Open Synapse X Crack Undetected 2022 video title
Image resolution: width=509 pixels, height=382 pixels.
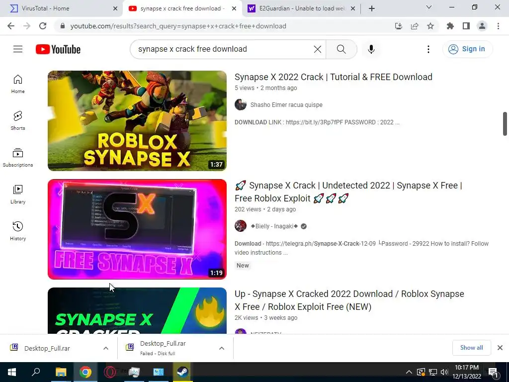coord(348,191)
